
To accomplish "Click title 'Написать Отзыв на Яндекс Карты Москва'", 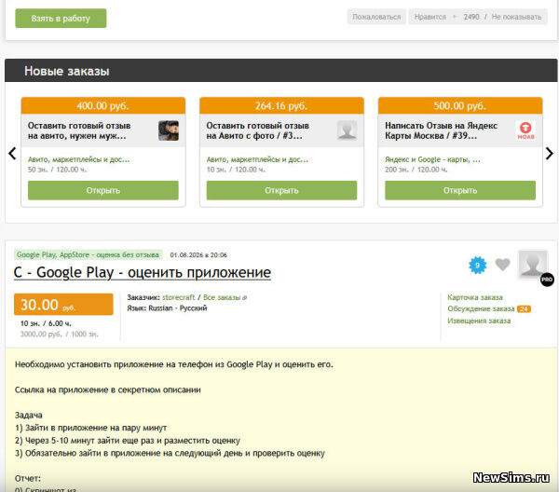I will (442, 130).
